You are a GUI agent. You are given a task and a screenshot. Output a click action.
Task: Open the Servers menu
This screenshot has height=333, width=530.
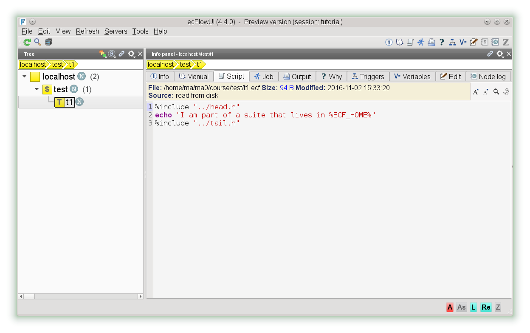click(116, 31)
